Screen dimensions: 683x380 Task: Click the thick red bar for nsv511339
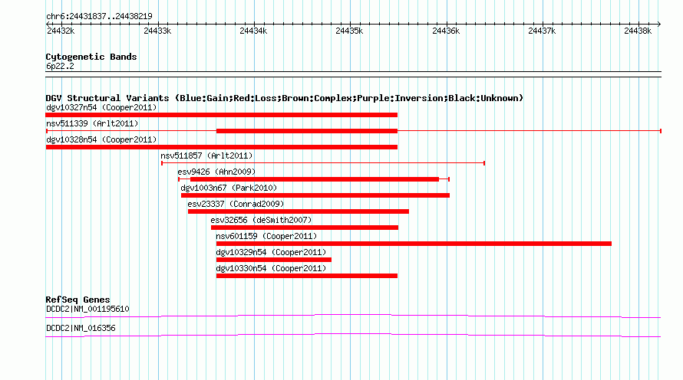307,131
